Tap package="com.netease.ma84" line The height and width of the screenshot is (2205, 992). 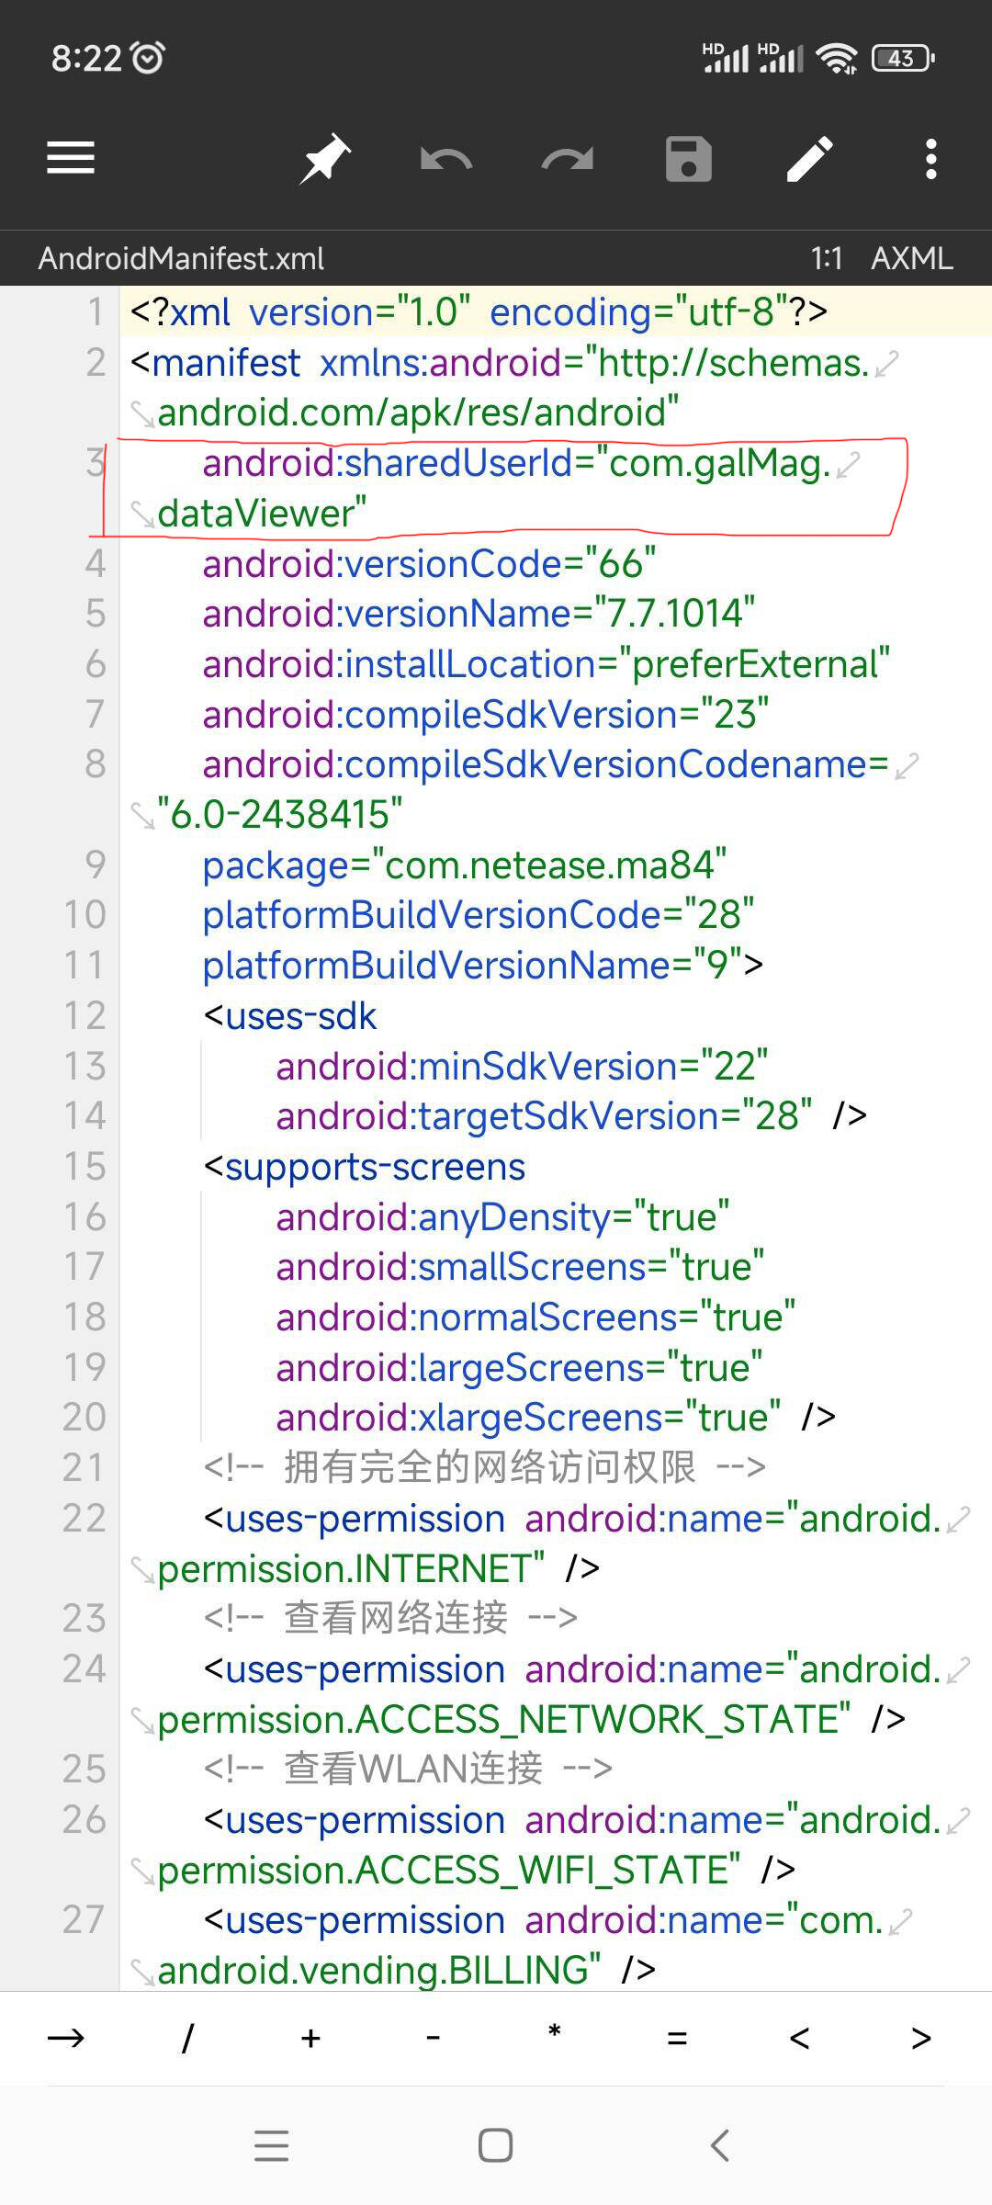pyautogui.click(x=464, y=865)
